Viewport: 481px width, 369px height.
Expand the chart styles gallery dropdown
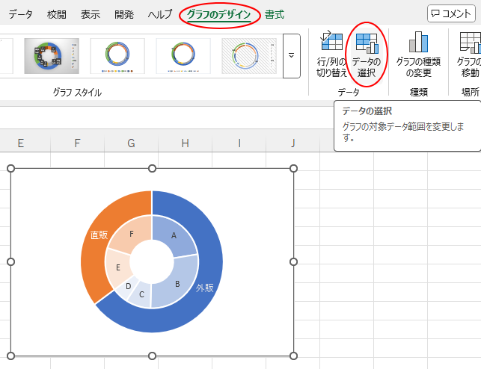[292, 56]
